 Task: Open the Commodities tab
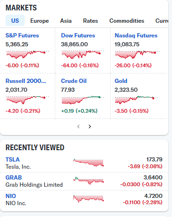click(127, 21)
